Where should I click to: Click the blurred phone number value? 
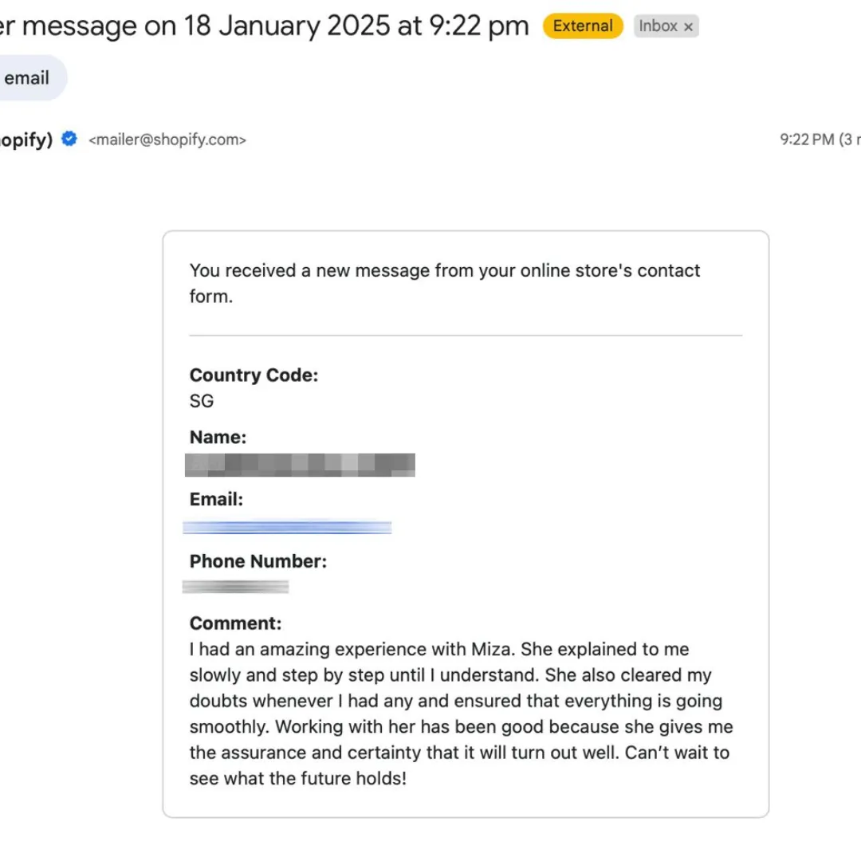click(235, 587)
